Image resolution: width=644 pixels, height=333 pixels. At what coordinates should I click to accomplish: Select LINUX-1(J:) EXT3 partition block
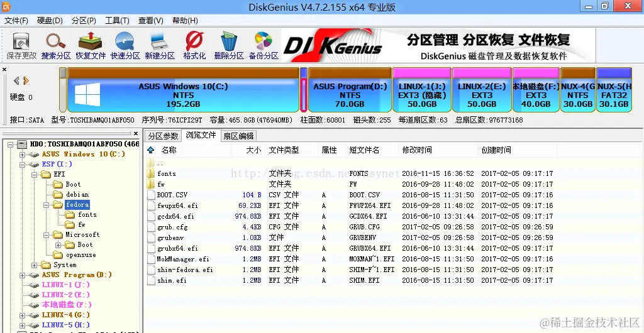422,90
